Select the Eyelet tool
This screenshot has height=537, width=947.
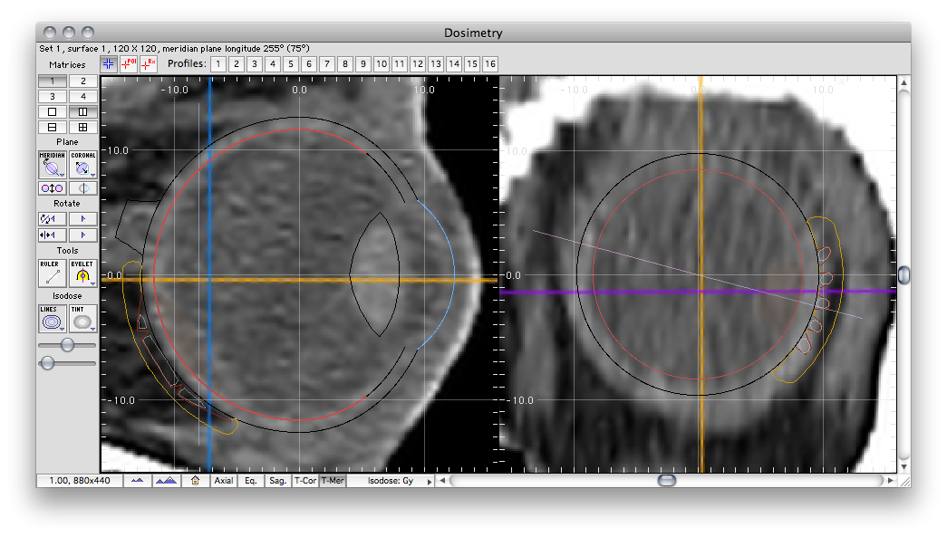coord(82,273)
